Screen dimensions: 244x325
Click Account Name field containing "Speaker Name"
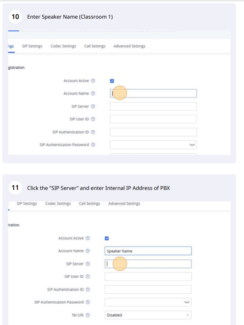(x=148, y=251)
